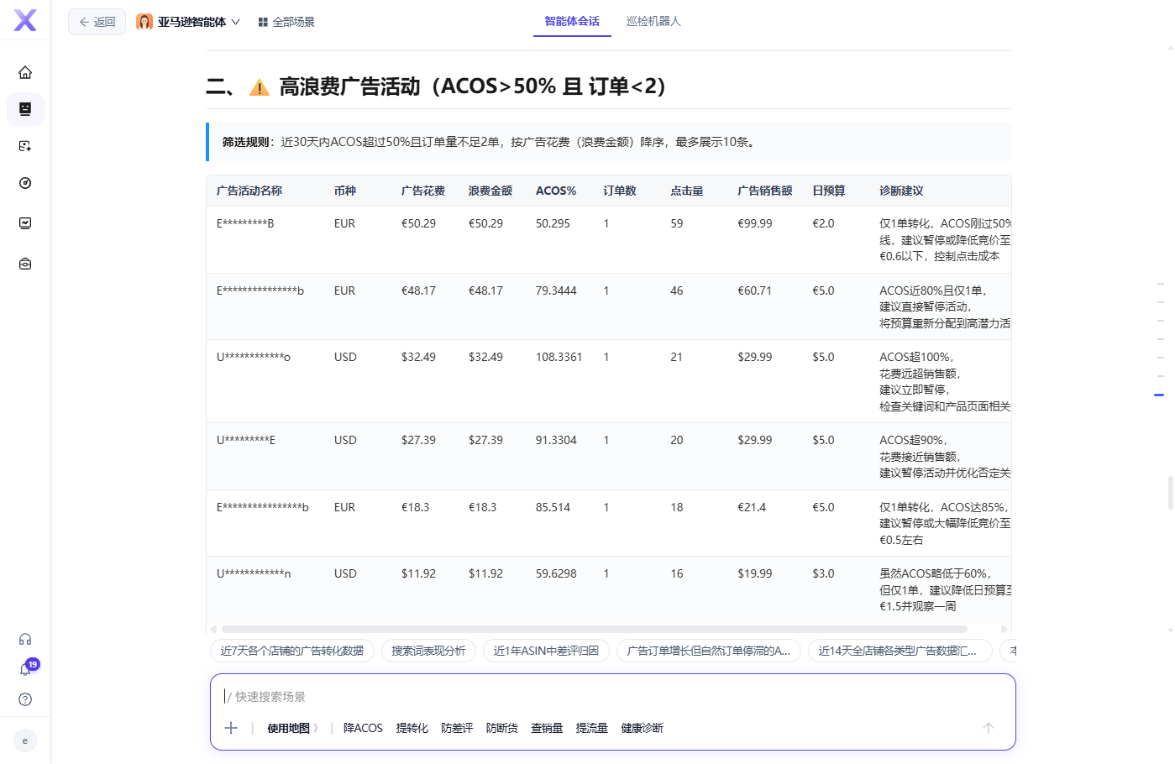This screenshot has width=1175, height=764.
Task: Select the 提流量 quick scene
Action: (x=591, y=728)
